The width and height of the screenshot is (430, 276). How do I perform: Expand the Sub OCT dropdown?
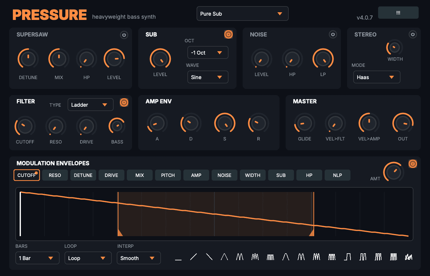(x=208, y=53)
